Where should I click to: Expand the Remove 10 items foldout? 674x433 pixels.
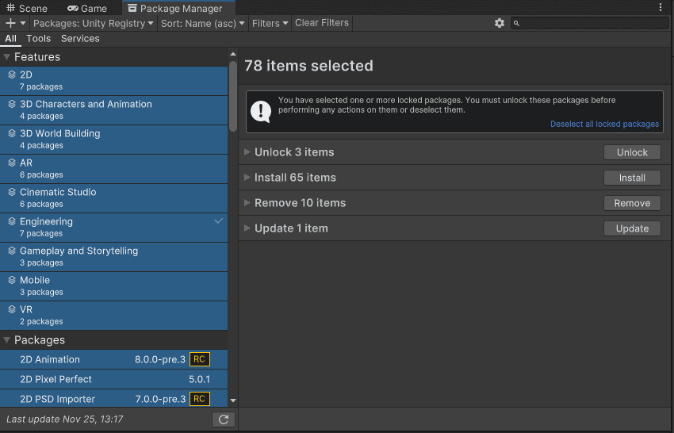pos(247,202)
